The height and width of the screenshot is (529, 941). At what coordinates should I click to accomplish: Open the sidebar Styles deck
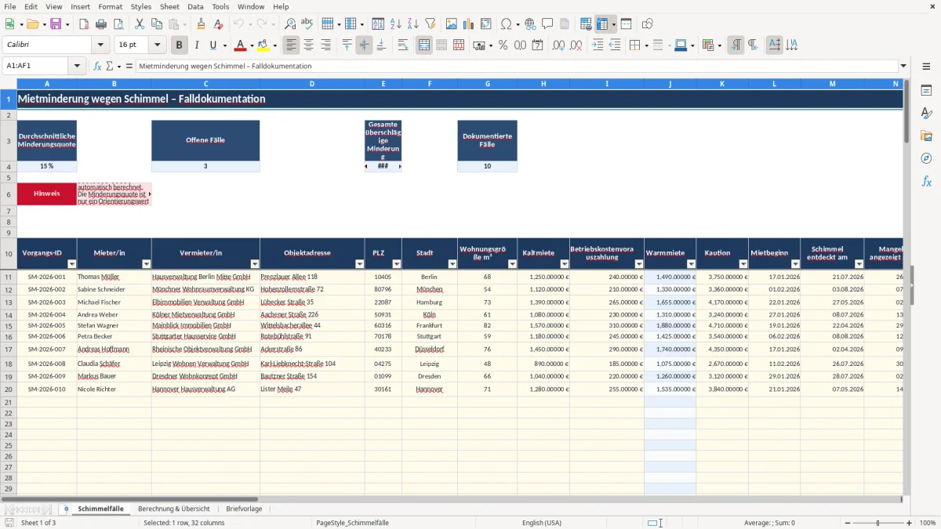(926, 114)
